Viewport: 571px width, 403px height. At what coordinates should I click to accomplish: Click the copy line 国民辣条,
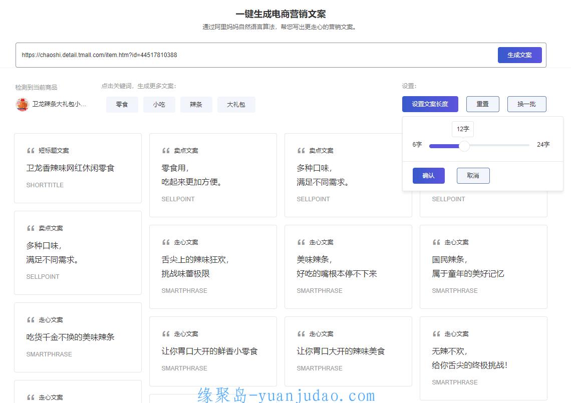coord(449,259)
